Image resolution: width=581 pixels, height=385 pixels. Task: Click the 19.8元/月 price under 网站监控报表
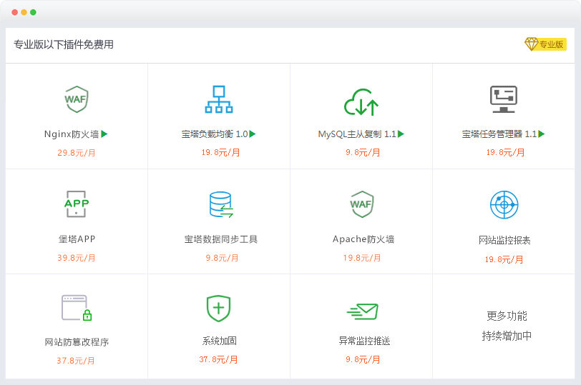(504, 259)
